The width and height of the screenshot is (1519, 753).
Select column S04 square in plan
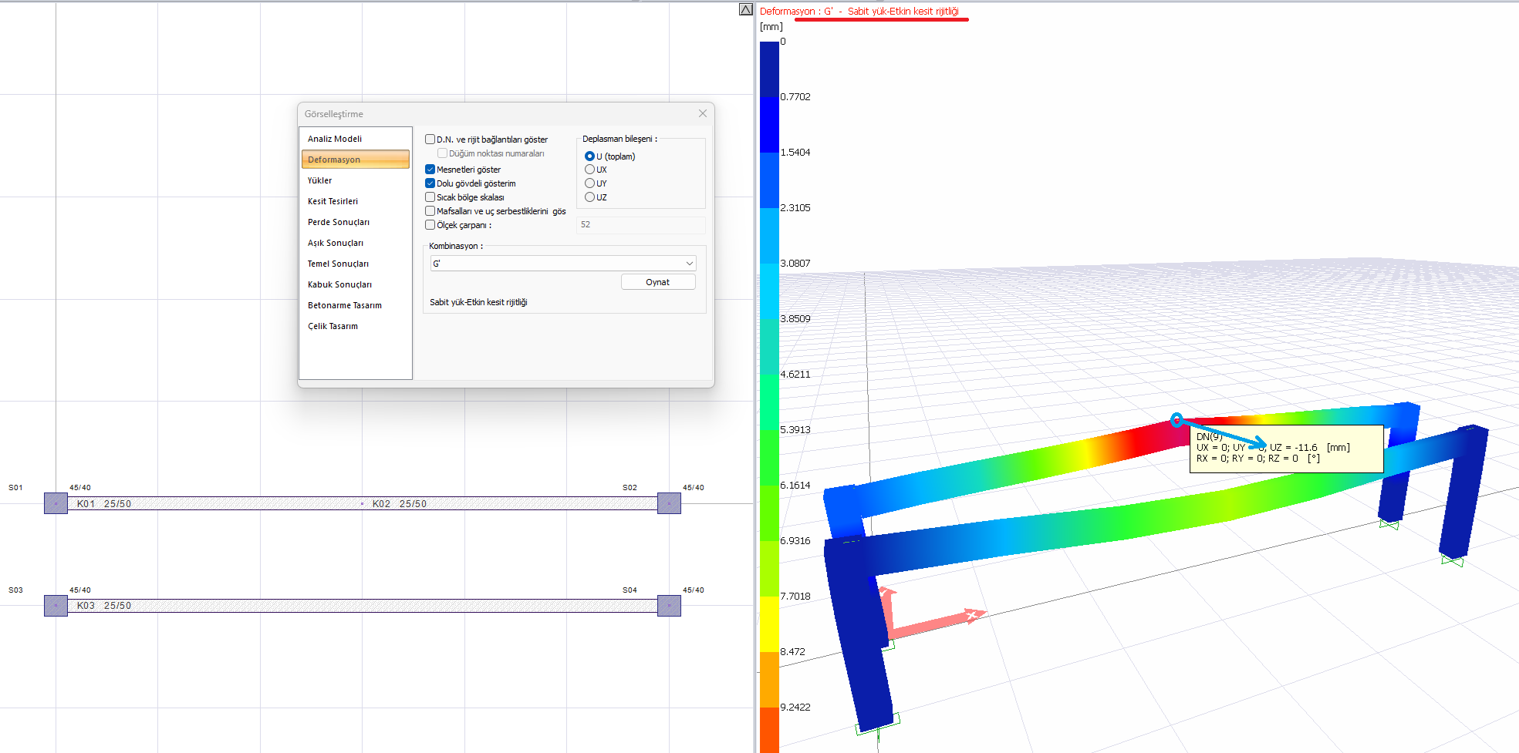(x=669, y=606)
